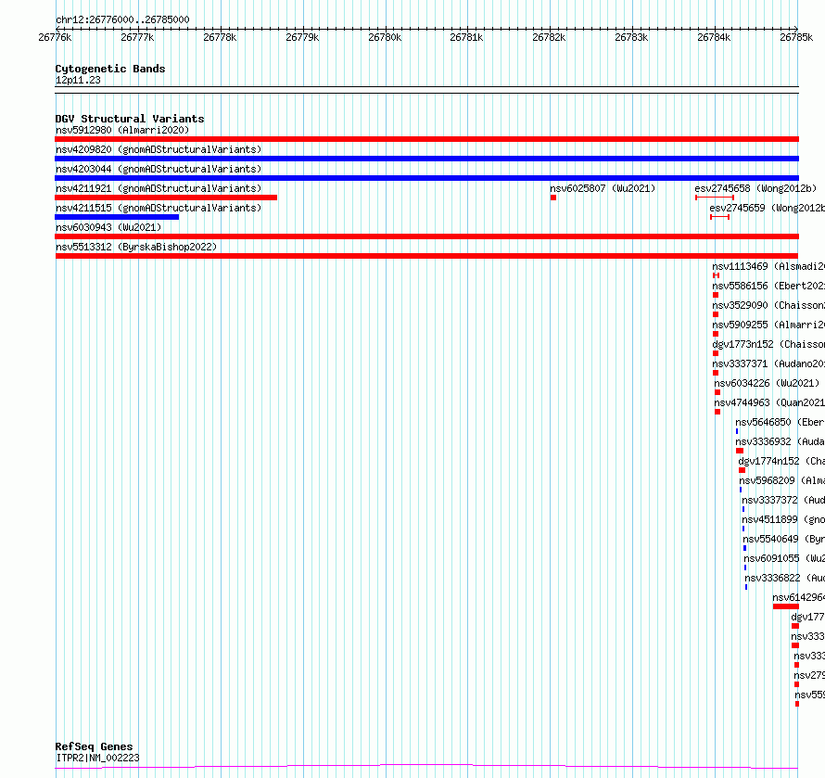The image size is (825, 778).
Task: Open the nsv3337372 variant label
Action: pyautogui.click(x=783, y=500)
